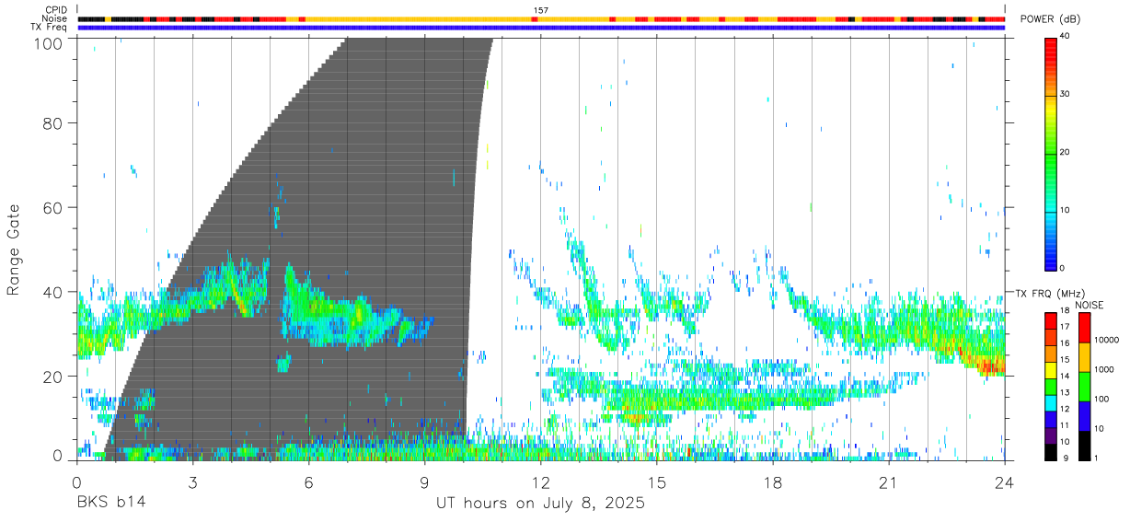Click the blue TX Freq strip above the plot

click(x=541, y=28)
